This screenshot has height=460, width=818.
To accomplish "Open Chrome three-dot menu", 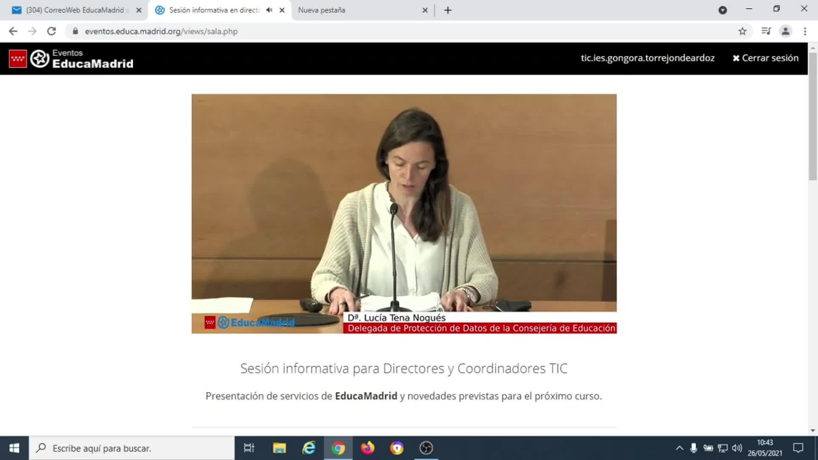I will [805, 31].
